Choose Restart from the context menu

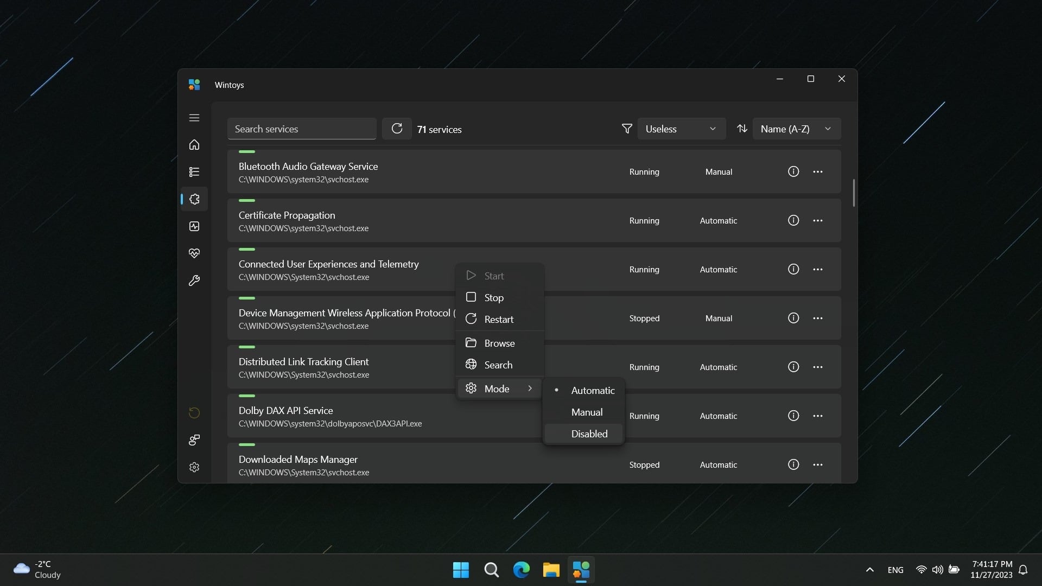tap(498, 320)
